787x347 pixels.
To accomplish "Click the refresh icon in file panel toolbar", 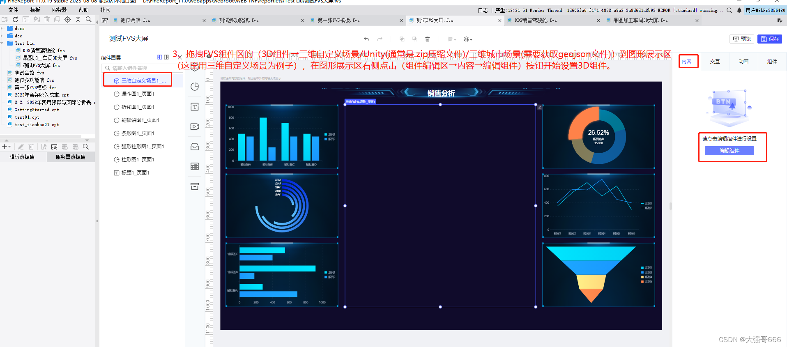I will click(x=15, y=19).
